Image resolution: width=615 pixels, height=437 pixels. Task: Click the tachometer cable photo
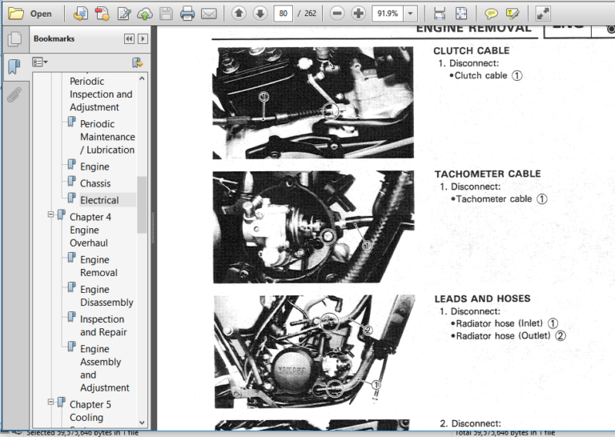point(313,227)
